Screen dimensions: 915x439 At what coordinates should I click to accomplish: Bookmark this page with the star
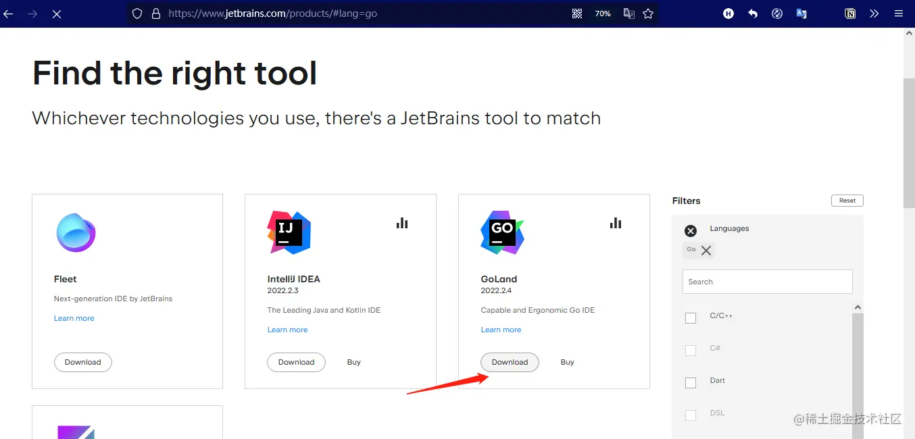[648, 14]
